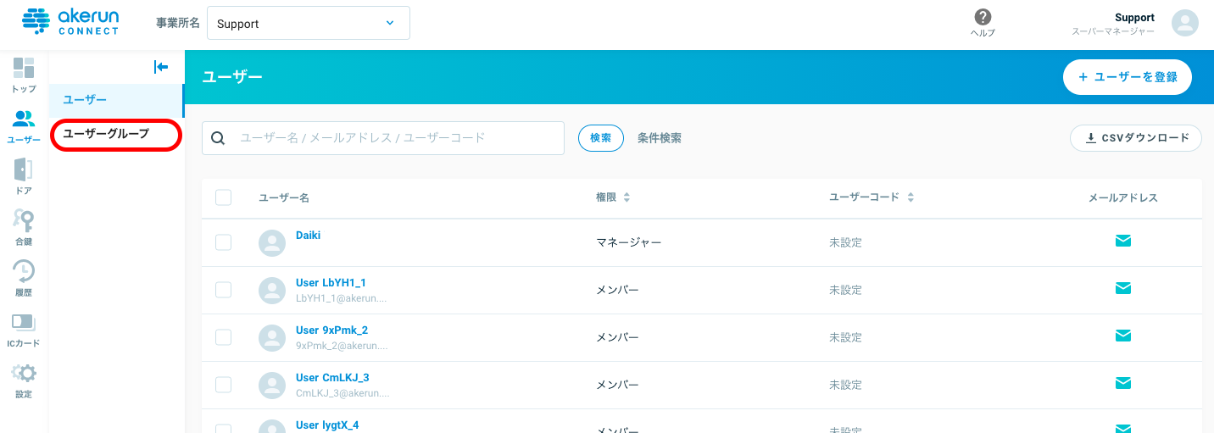Sort by 権限 column arrows
Screen dimensions: 1214x433
tap(626, 197)
